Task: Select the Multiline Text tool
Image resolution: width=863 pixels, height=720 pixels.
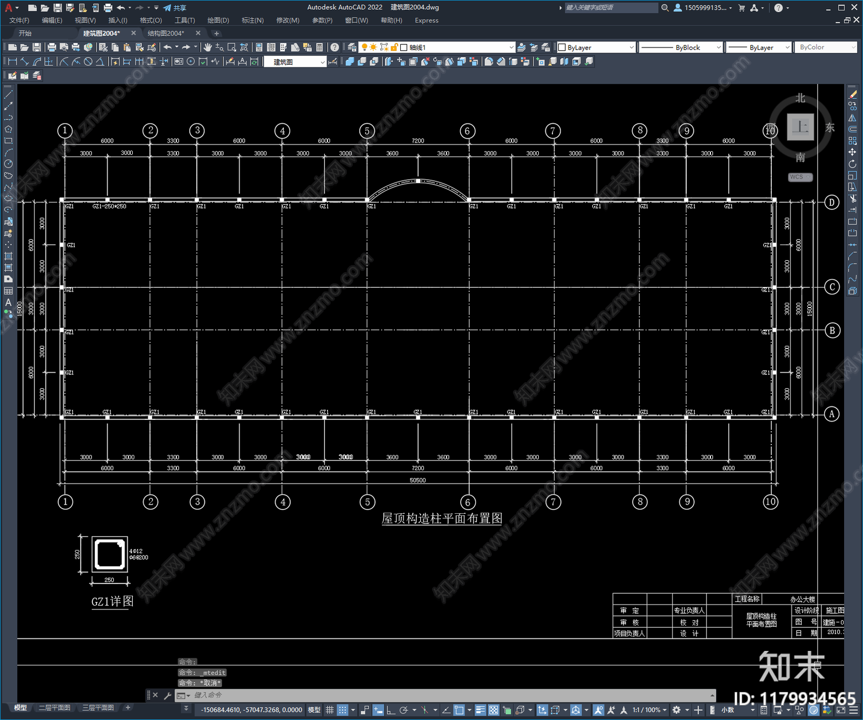Action: point(8,303)
